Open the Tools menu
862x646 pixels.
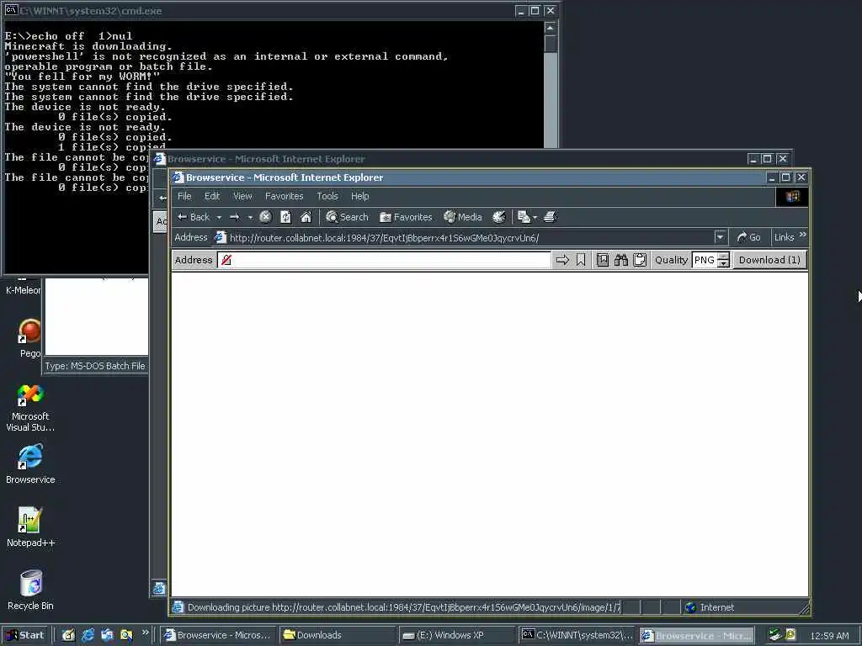[327, 196]
